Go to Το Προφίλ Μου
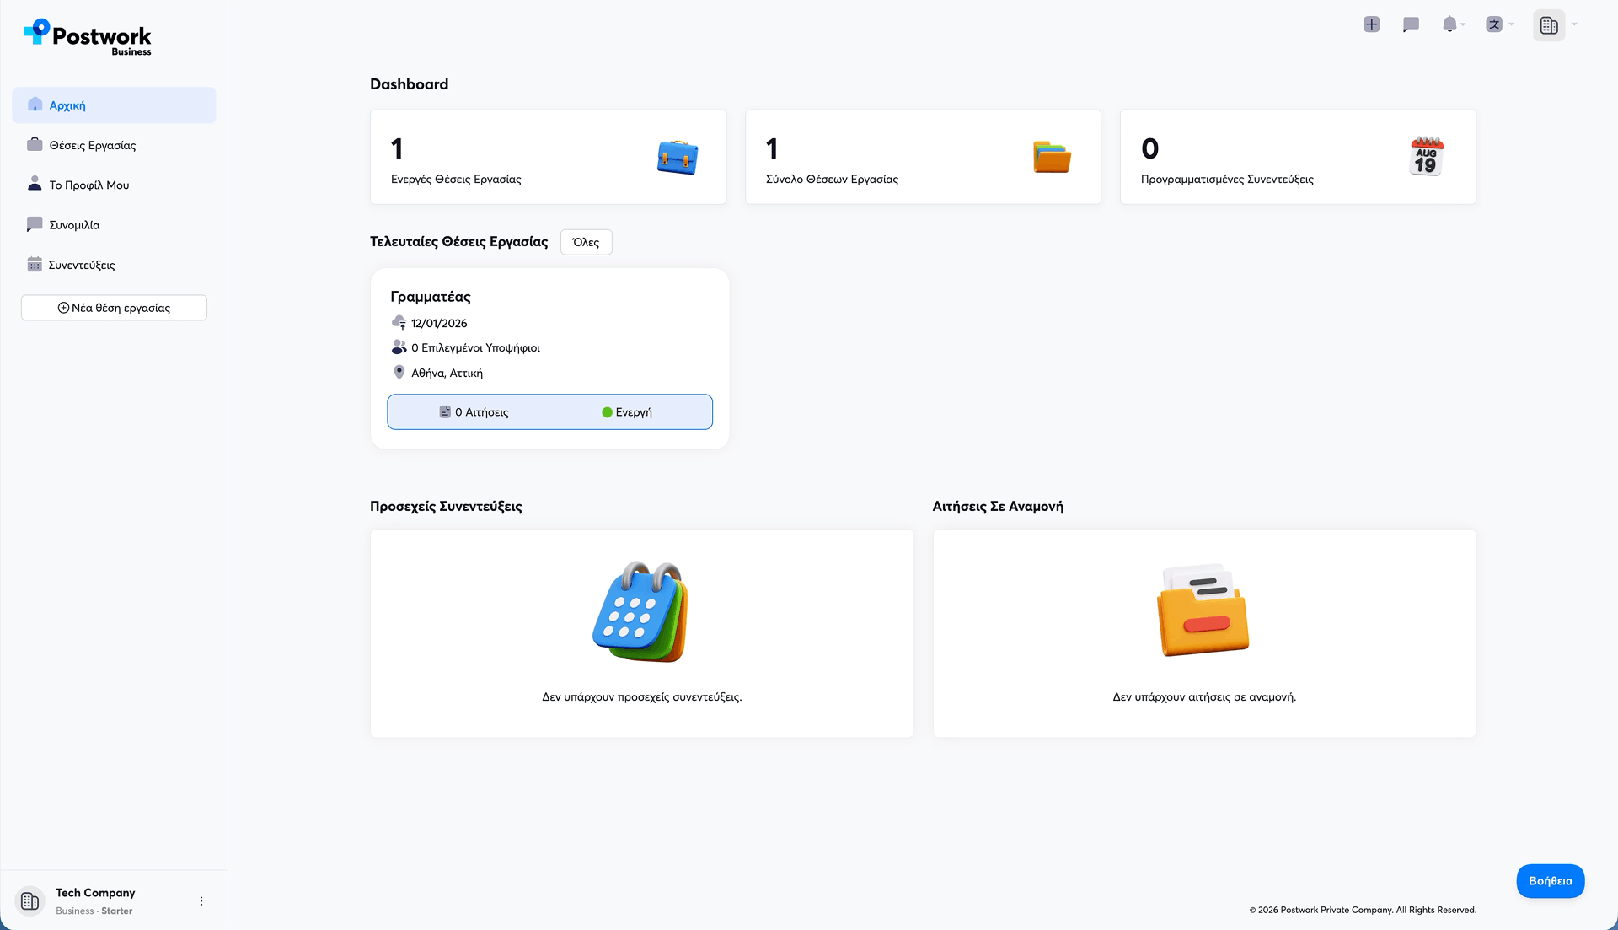Viewport: 1618px width, 930px height. pos(88,185)
